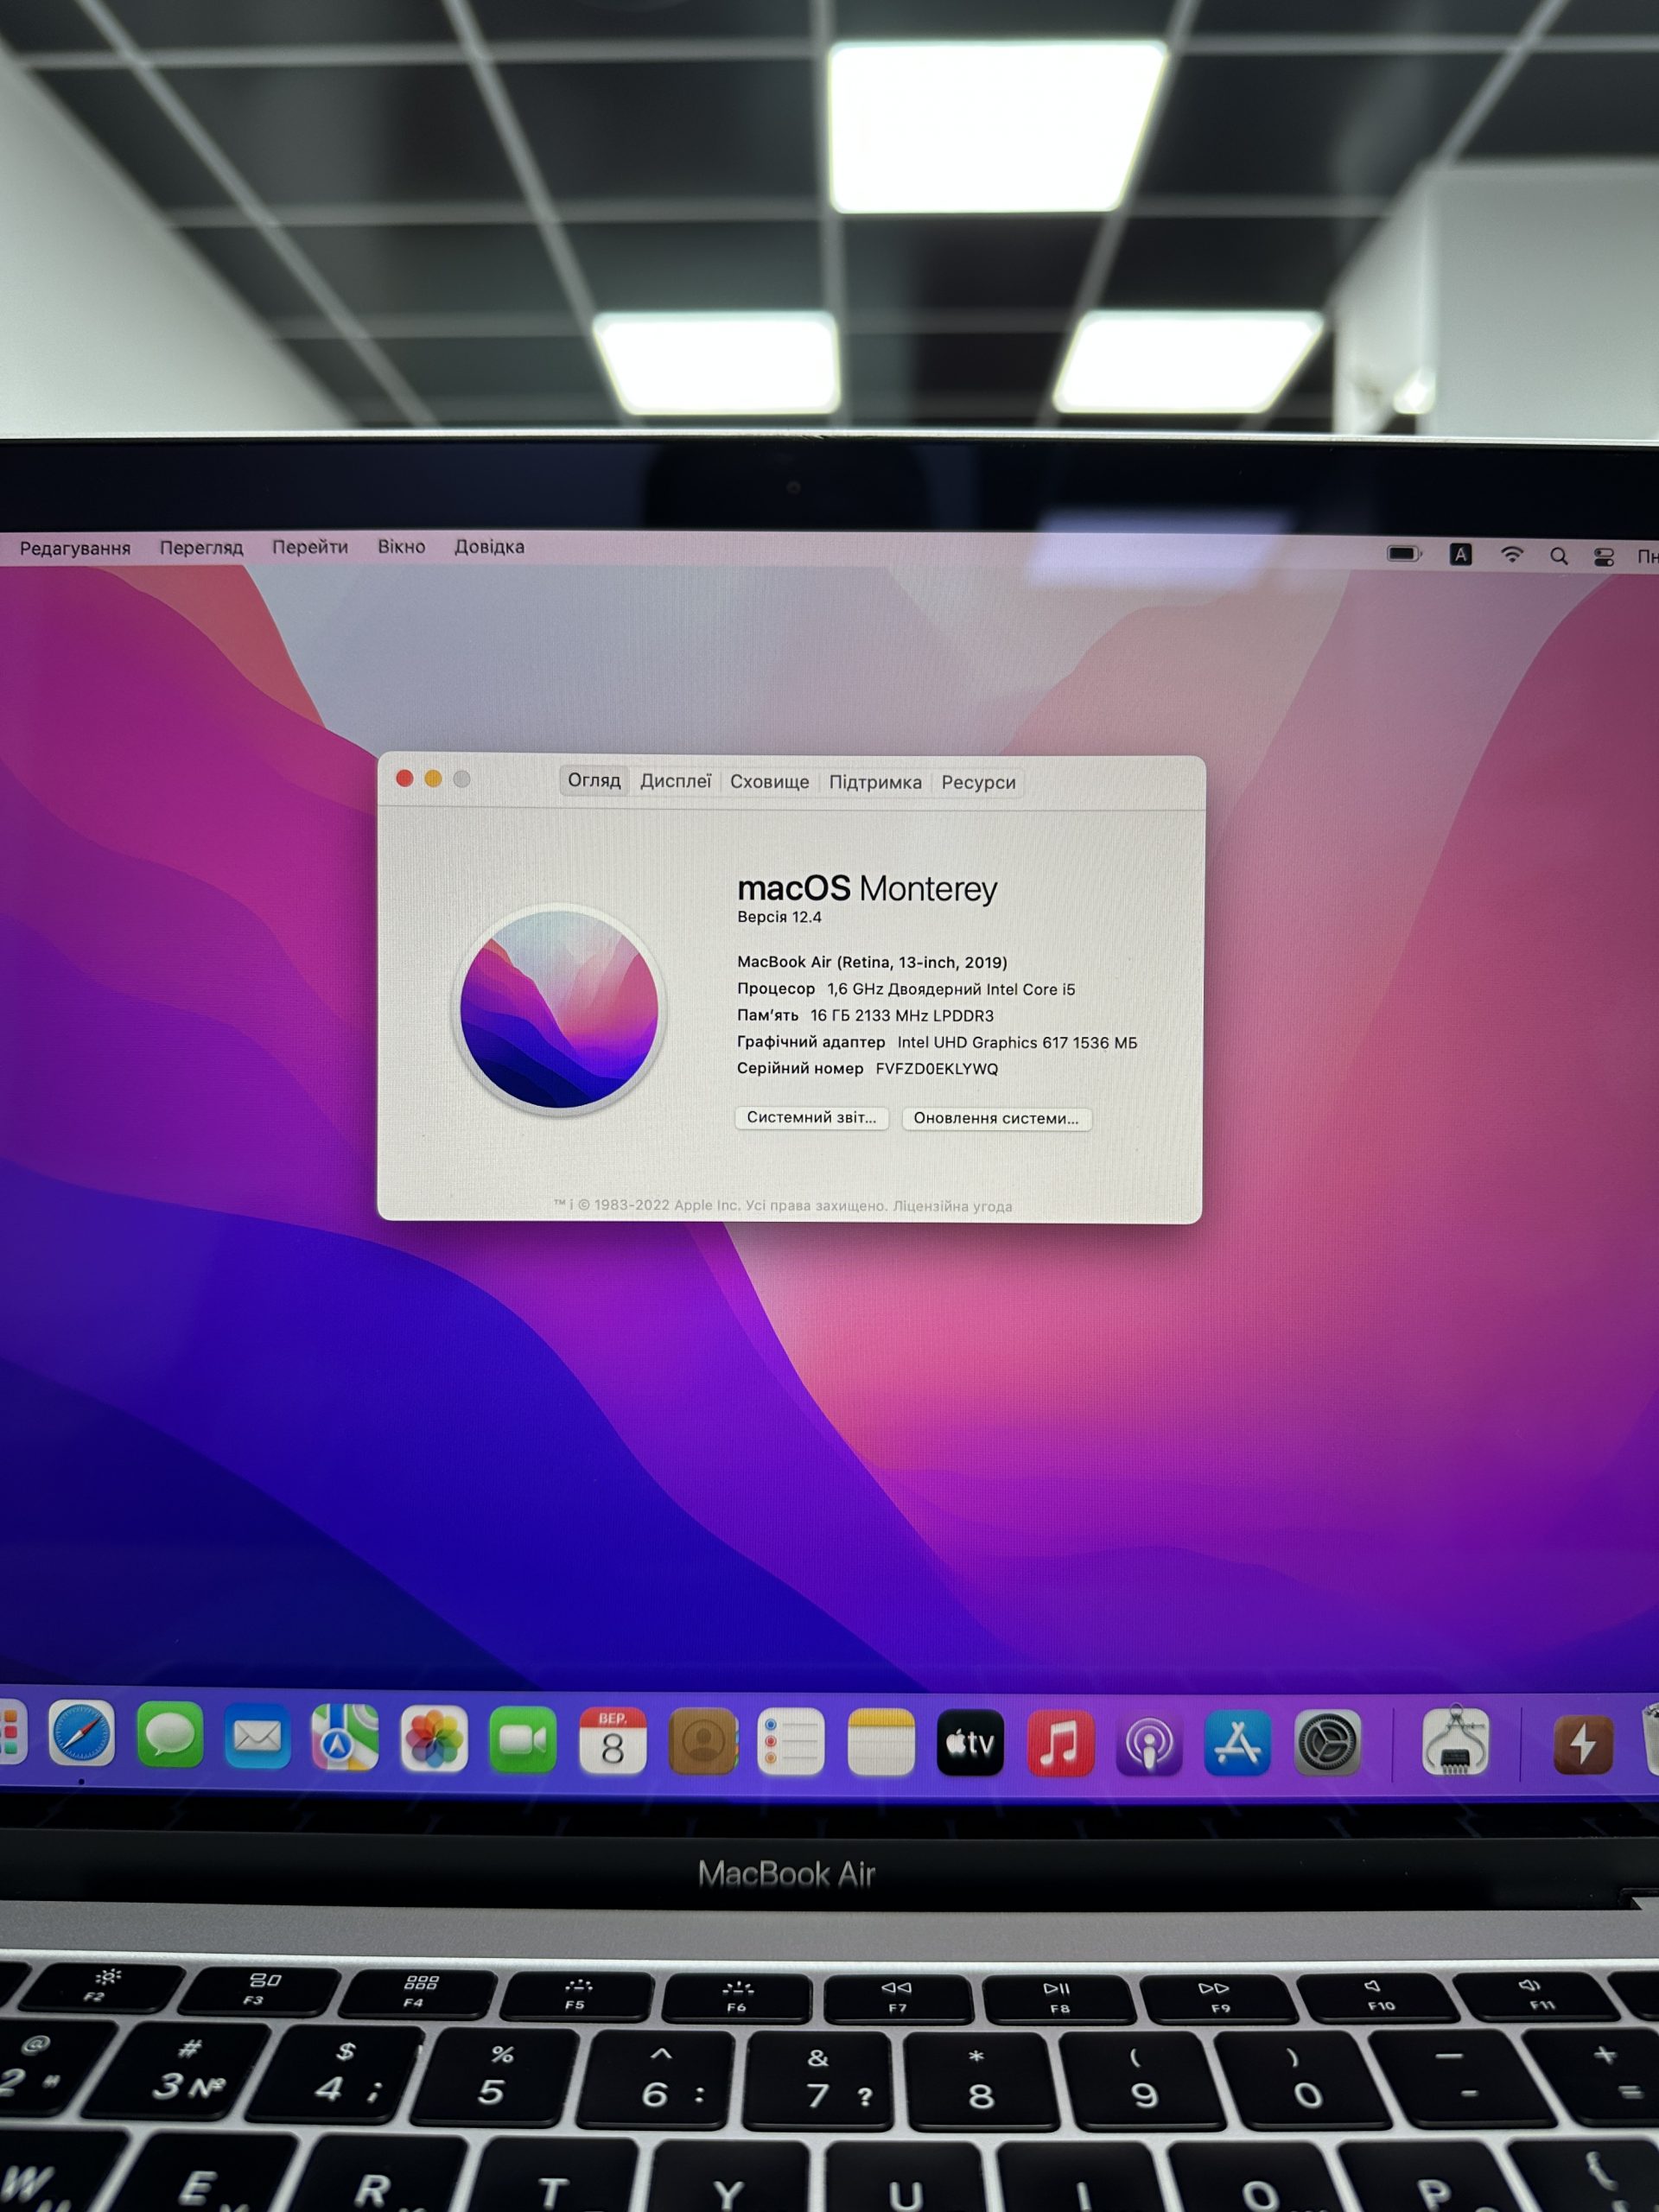This screenshot has width=1659, height=2212.
Task: Open the Перейти menu
Action: [x=310, y=547]
